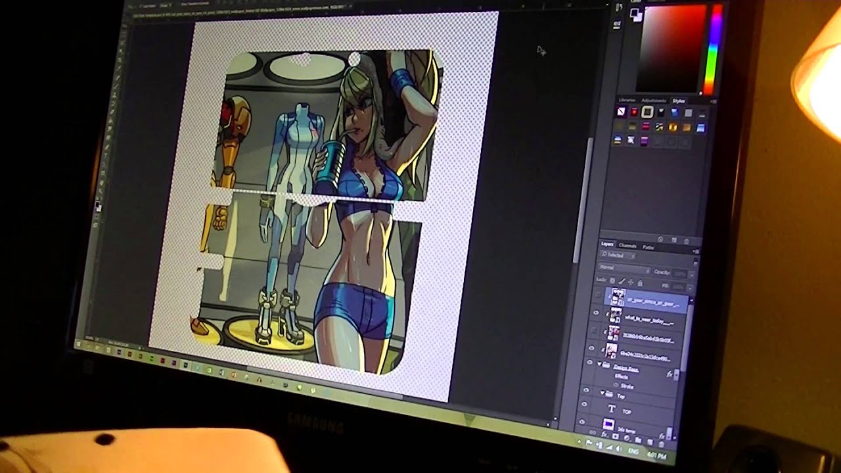Select the Layers tab

(x=607, y=244)
